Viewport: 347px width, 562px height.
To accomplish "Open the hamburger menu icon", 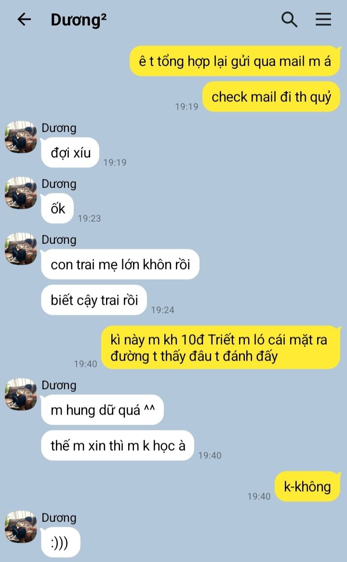I will pos(323,19).
